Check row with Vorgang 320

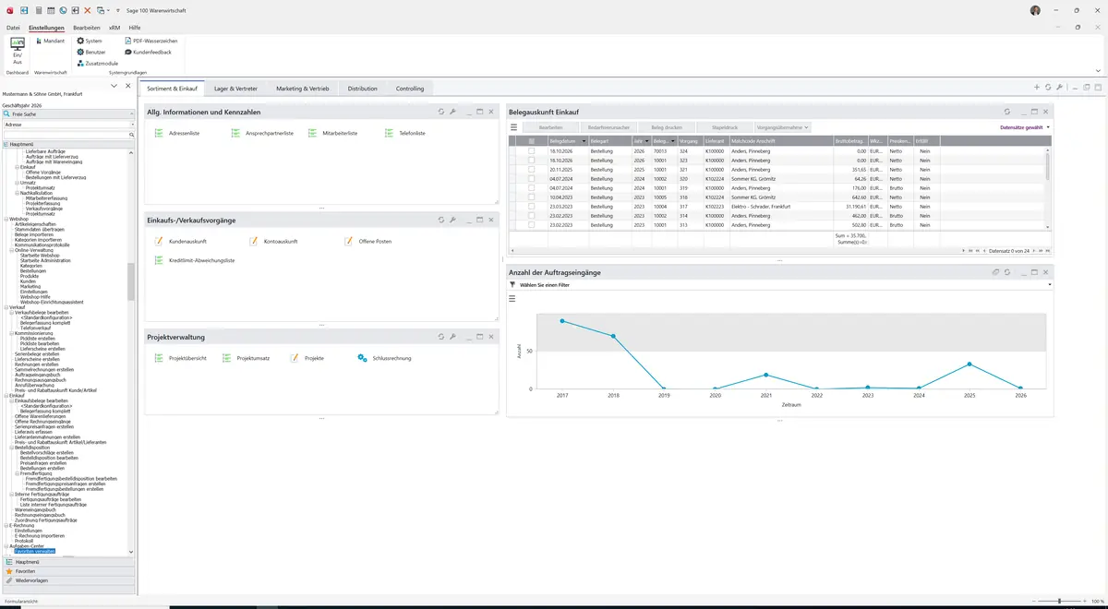531,179
